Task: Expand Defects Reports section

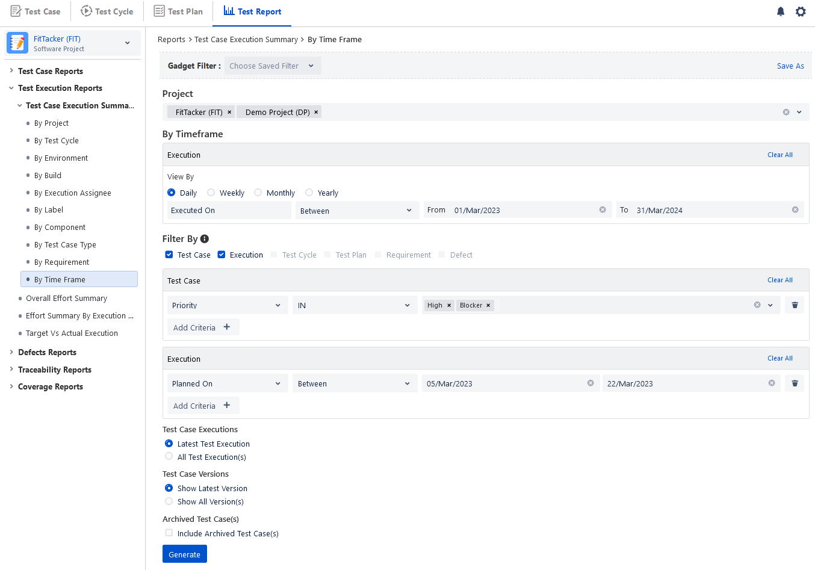Action: coord(11,352)
